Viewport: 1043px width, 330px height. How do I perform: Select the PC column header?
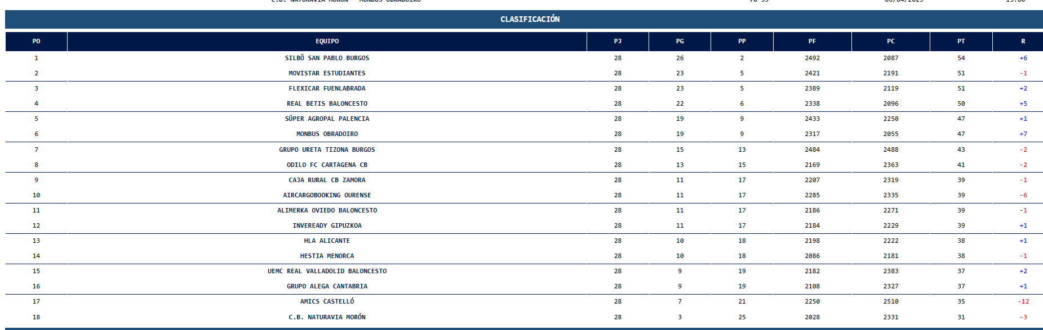pos(890,42)
